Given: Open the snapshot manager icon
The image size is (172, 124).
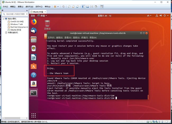Looking at the screenshot, I should click(78, 7).
